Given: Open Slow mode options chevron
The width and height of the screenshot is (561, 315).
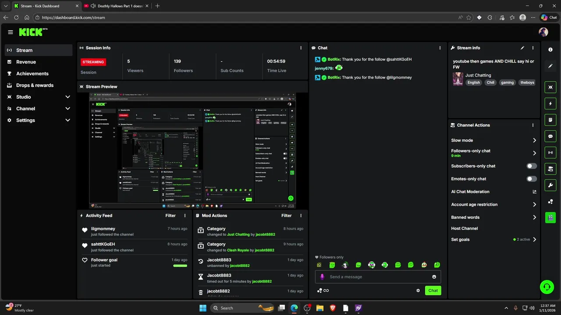Looking at the screenshot, I should [535, 140].
